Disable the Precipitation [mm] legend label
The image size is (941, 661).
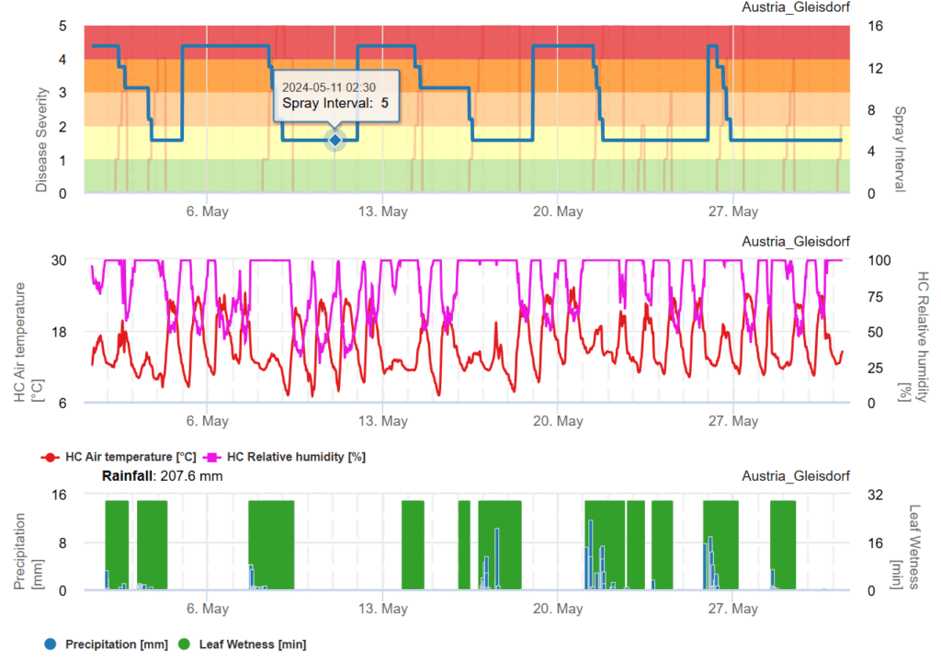click(x=116, y=644)
